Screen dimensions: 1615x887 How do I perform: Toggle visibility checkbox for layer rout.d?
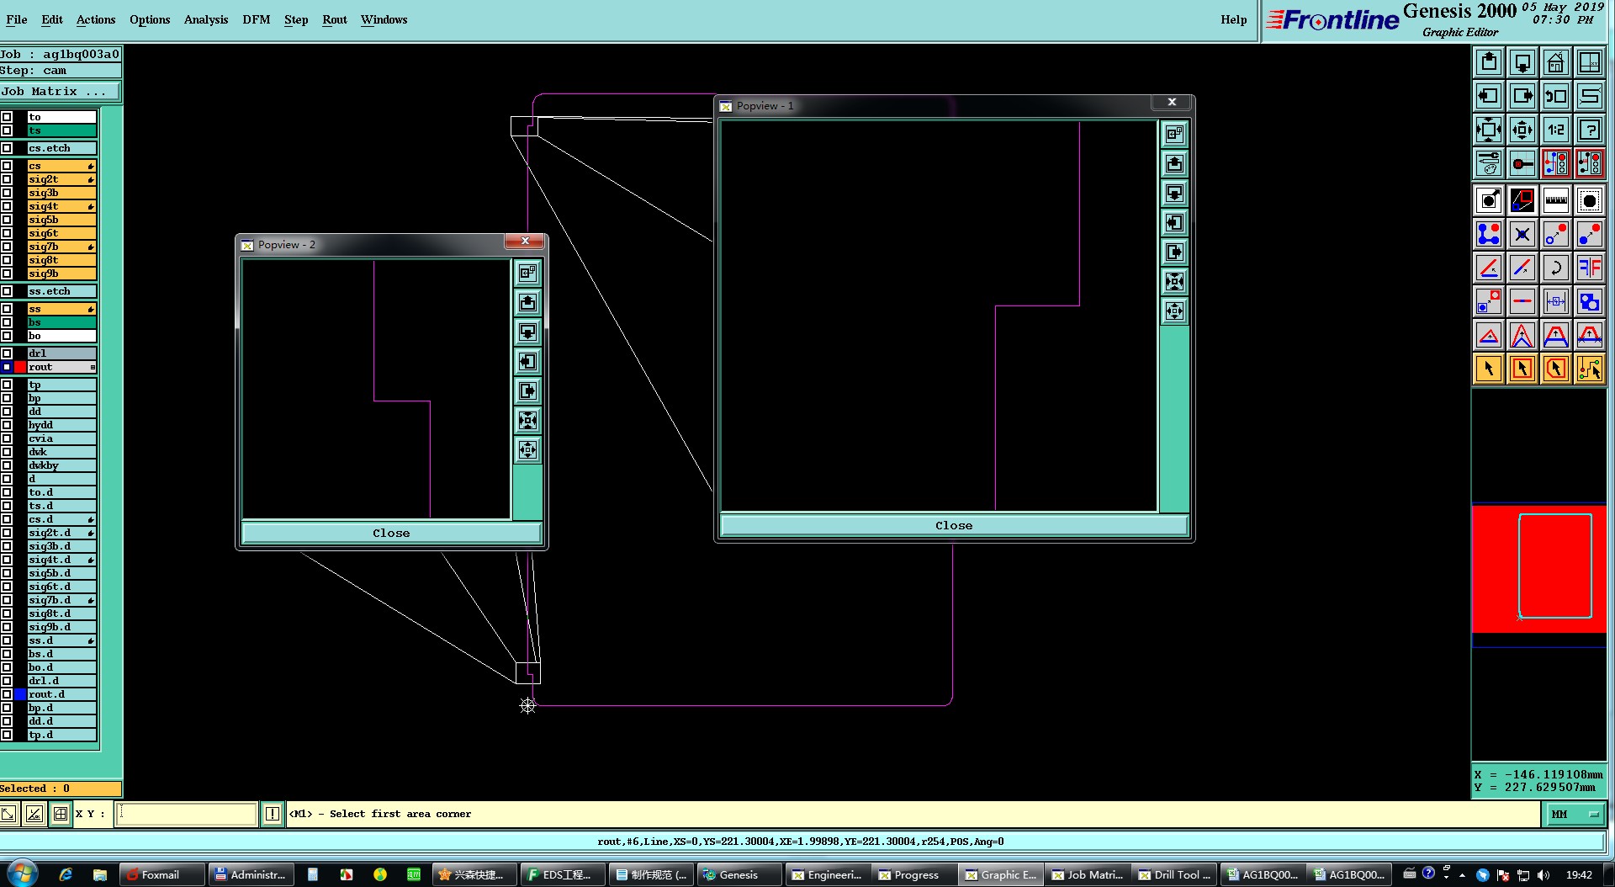click(7, 694)
